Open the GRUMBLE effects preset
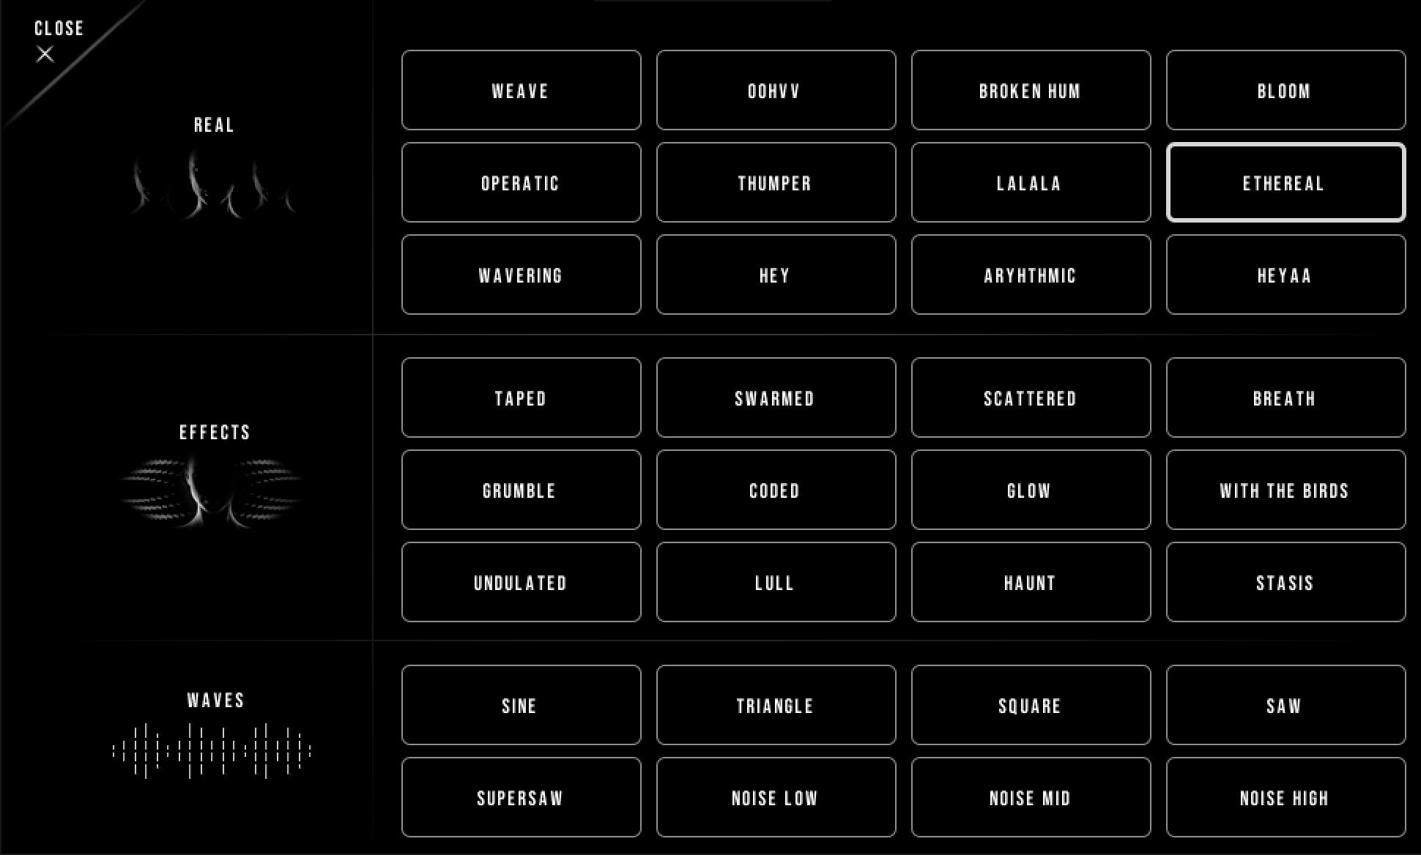 pos(519,492)
